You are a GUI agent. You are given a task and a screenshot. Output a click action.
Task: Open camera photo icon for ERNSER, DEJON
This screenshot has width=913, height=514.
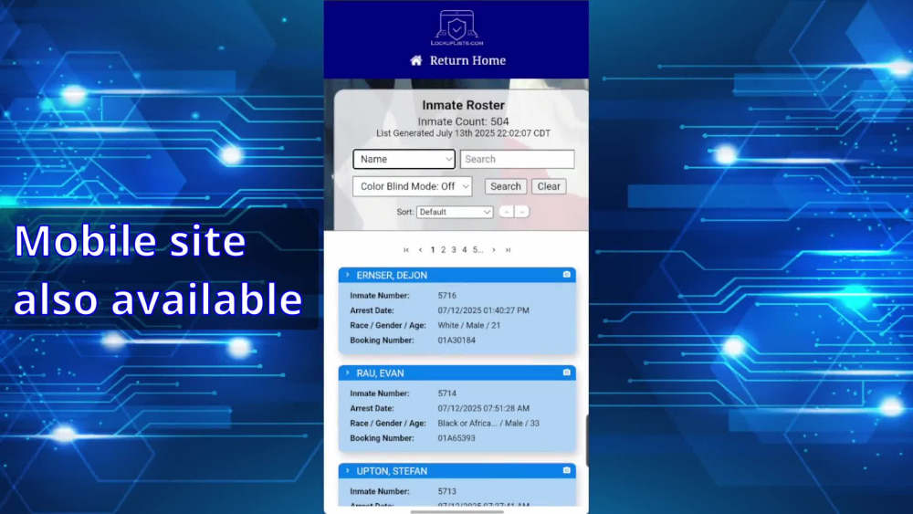pos(567,274)
